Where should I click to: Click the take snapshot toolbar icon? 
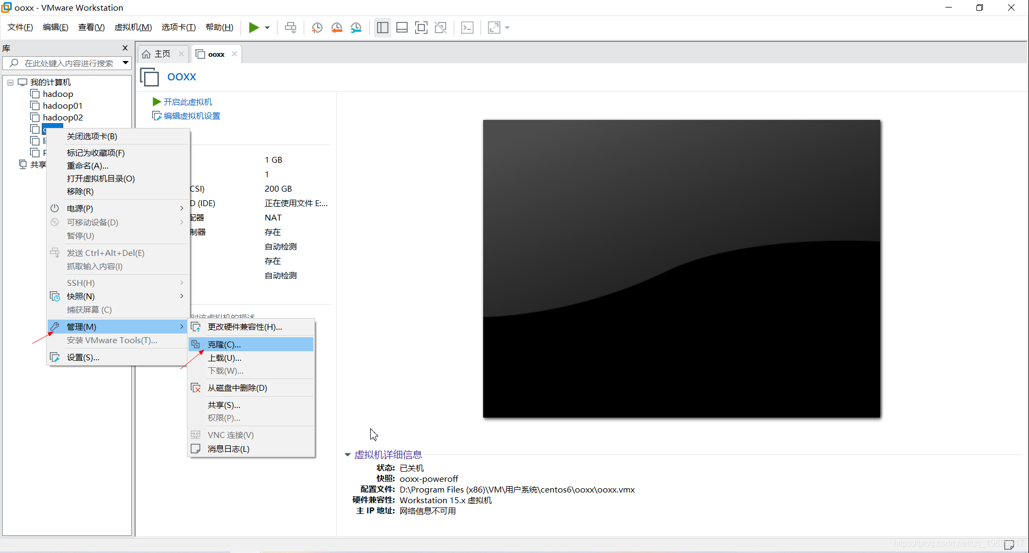coord(317,27)
